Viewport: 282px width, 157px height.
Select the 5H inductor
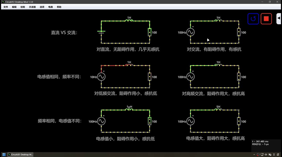218,110
